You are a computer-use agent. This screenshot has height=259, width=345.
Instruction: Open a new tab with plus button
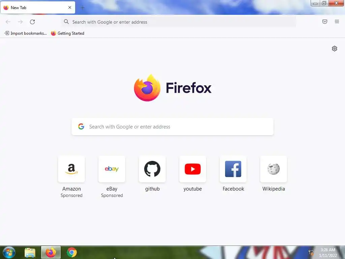[x=83, y=8]
